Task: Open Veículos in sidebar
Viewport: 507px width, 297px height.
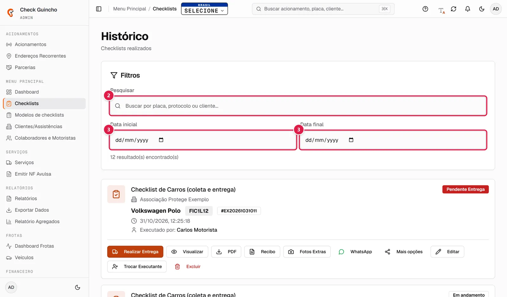Action: click(x=44, y=257)
